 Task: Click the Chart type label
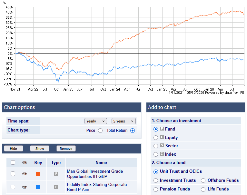[19, 130]
